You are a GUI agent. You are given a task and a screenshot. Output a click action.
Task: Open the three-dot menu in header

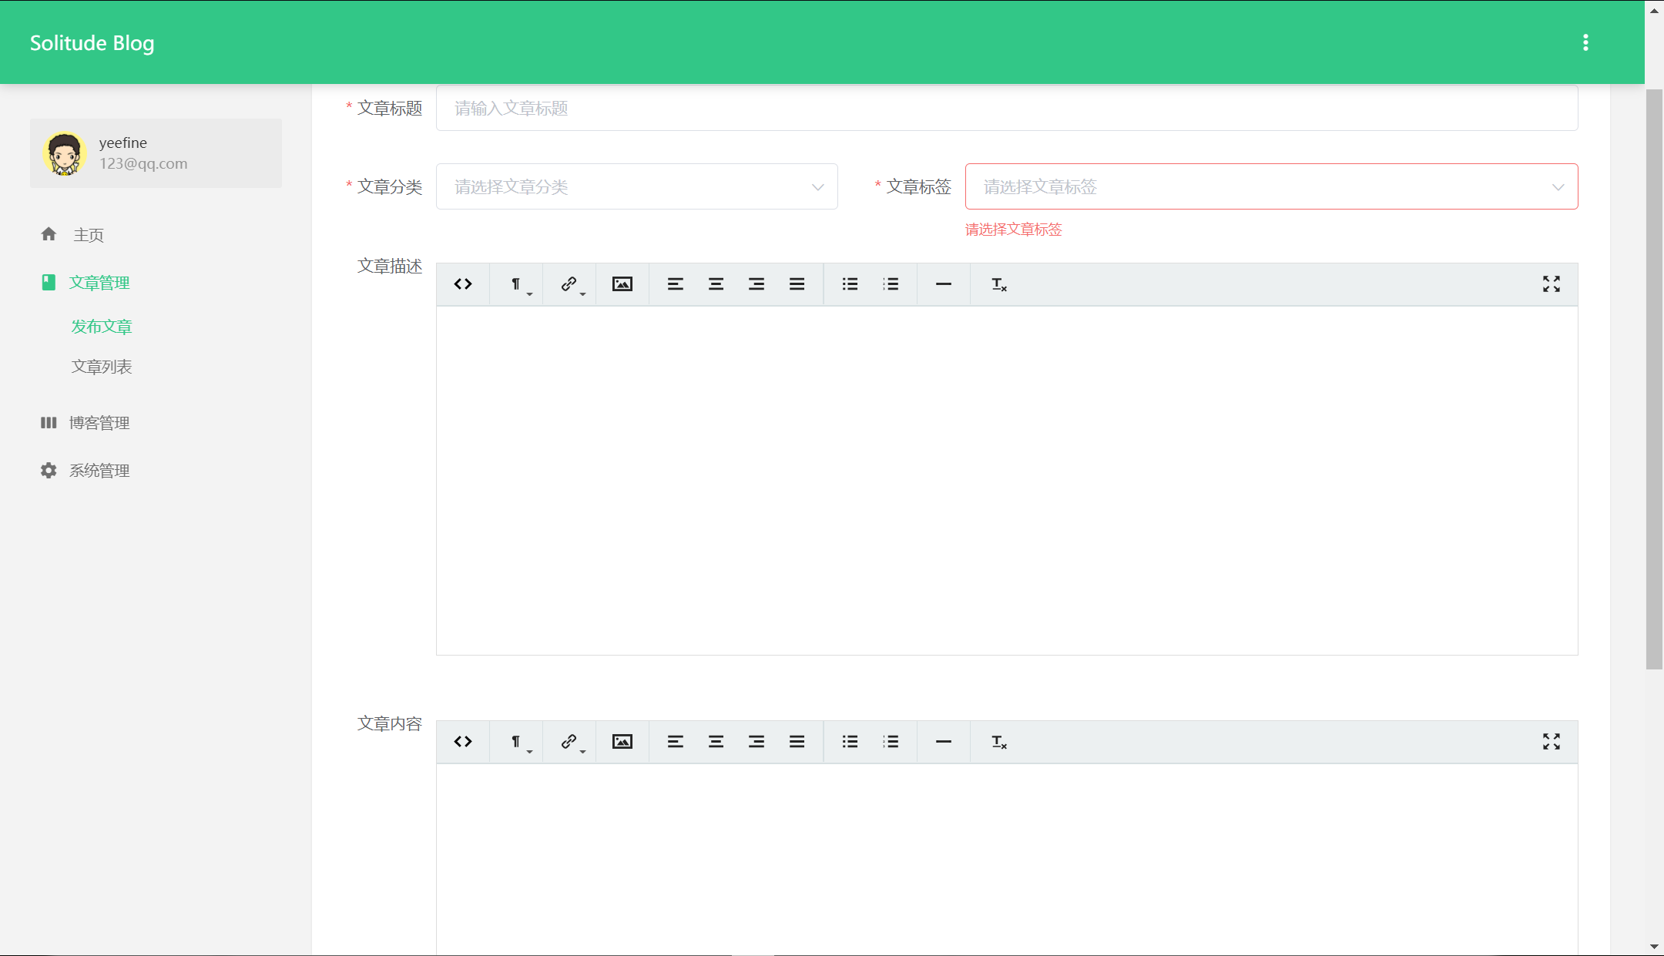[1585, 42]
